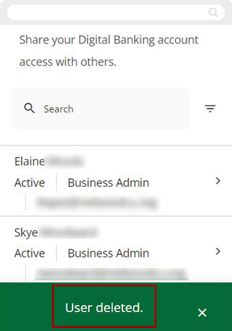Click inside the top rounded search bar
Screen dimensions: 232x331
[x=116, y=12]
